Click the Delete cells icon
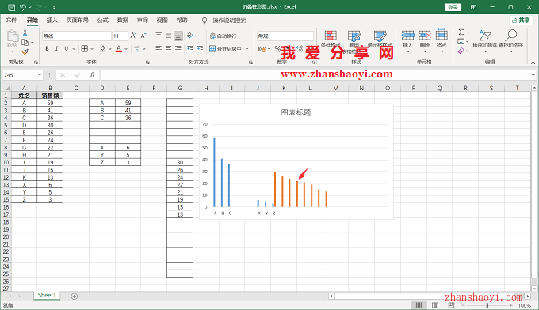The image size is (539, 310). 425,35
